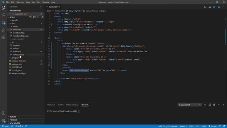Click the notifications bell in status bar
227x128 pixels.
click(224, 126)
